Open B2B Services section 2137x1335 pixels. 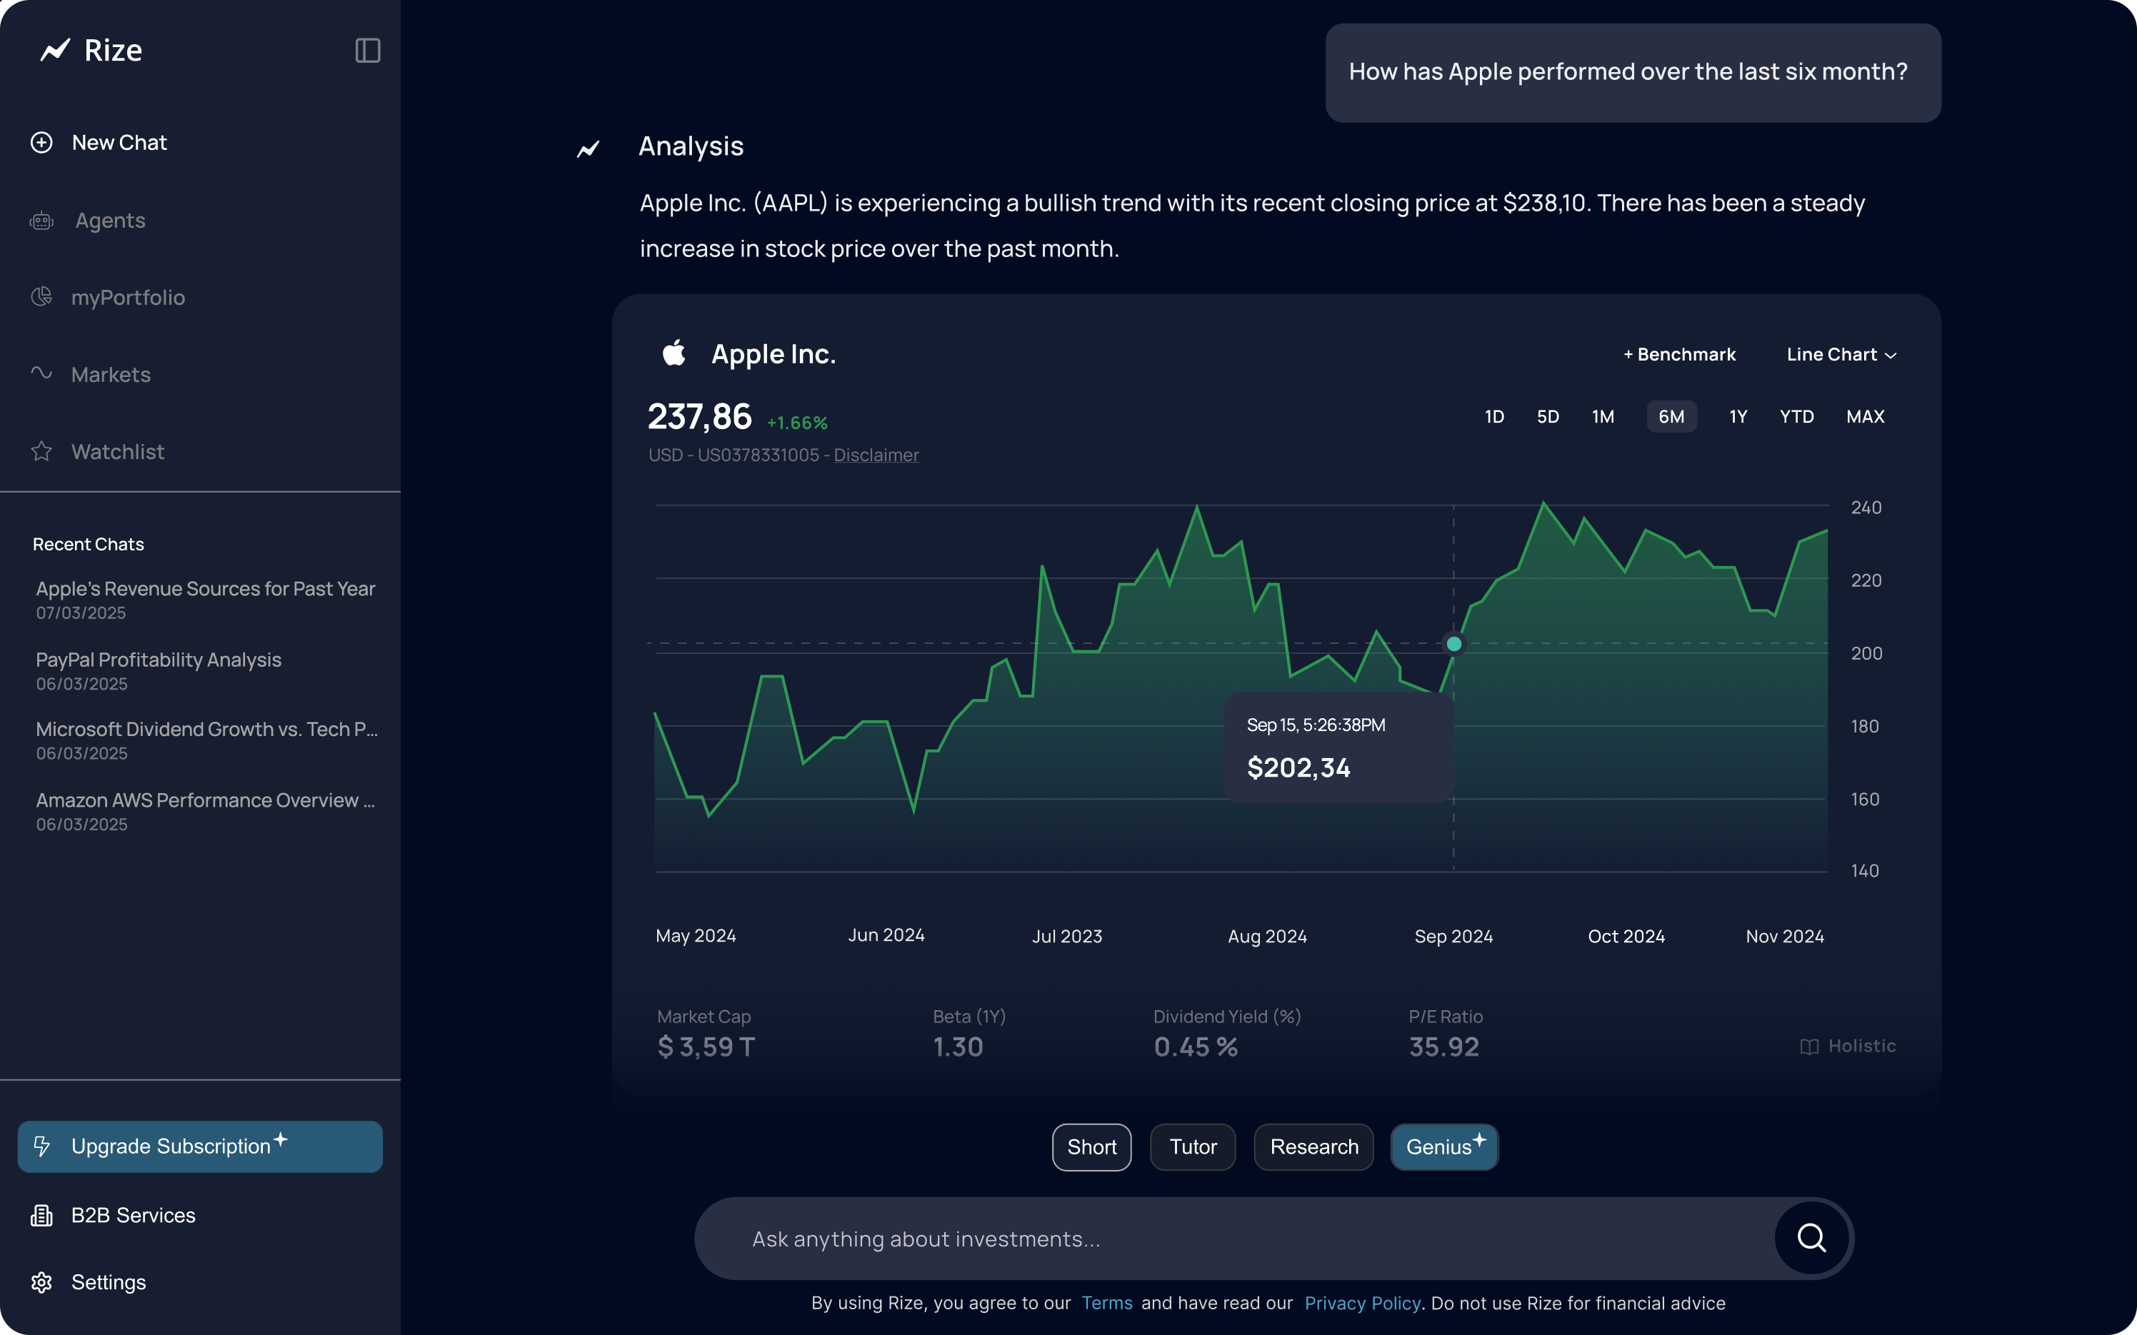[132, 1215]
